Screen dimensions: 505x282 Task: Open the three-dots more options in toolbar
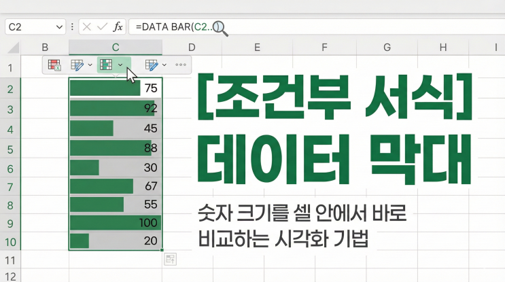[x=181, y=65]
